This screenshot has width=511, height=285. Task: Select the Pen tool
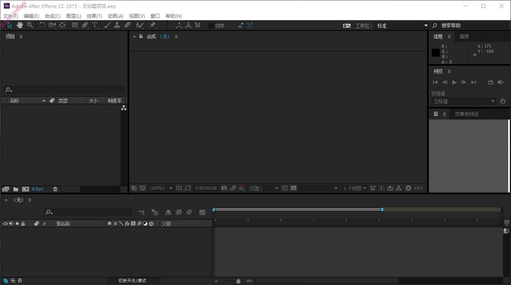tap(85, 25)
